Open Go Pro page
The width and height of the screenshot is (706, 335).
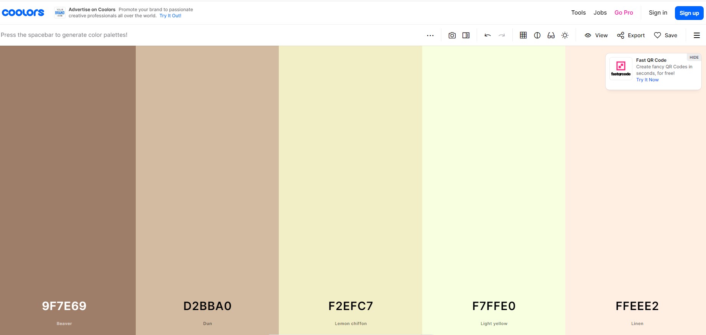pyautogui.click(x=624, y=13)
